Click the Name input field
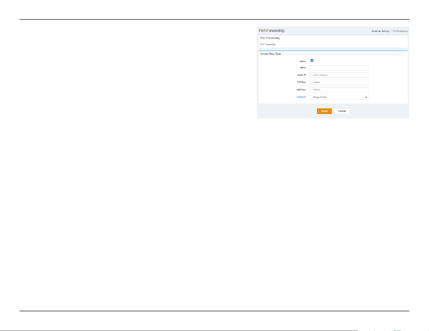Screen dimensions: 429x331 click(339, 68)
